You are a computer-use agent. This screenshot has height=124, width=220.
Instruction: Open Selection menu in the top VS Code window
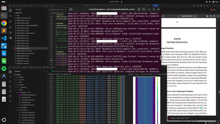(x=25, y=6)
